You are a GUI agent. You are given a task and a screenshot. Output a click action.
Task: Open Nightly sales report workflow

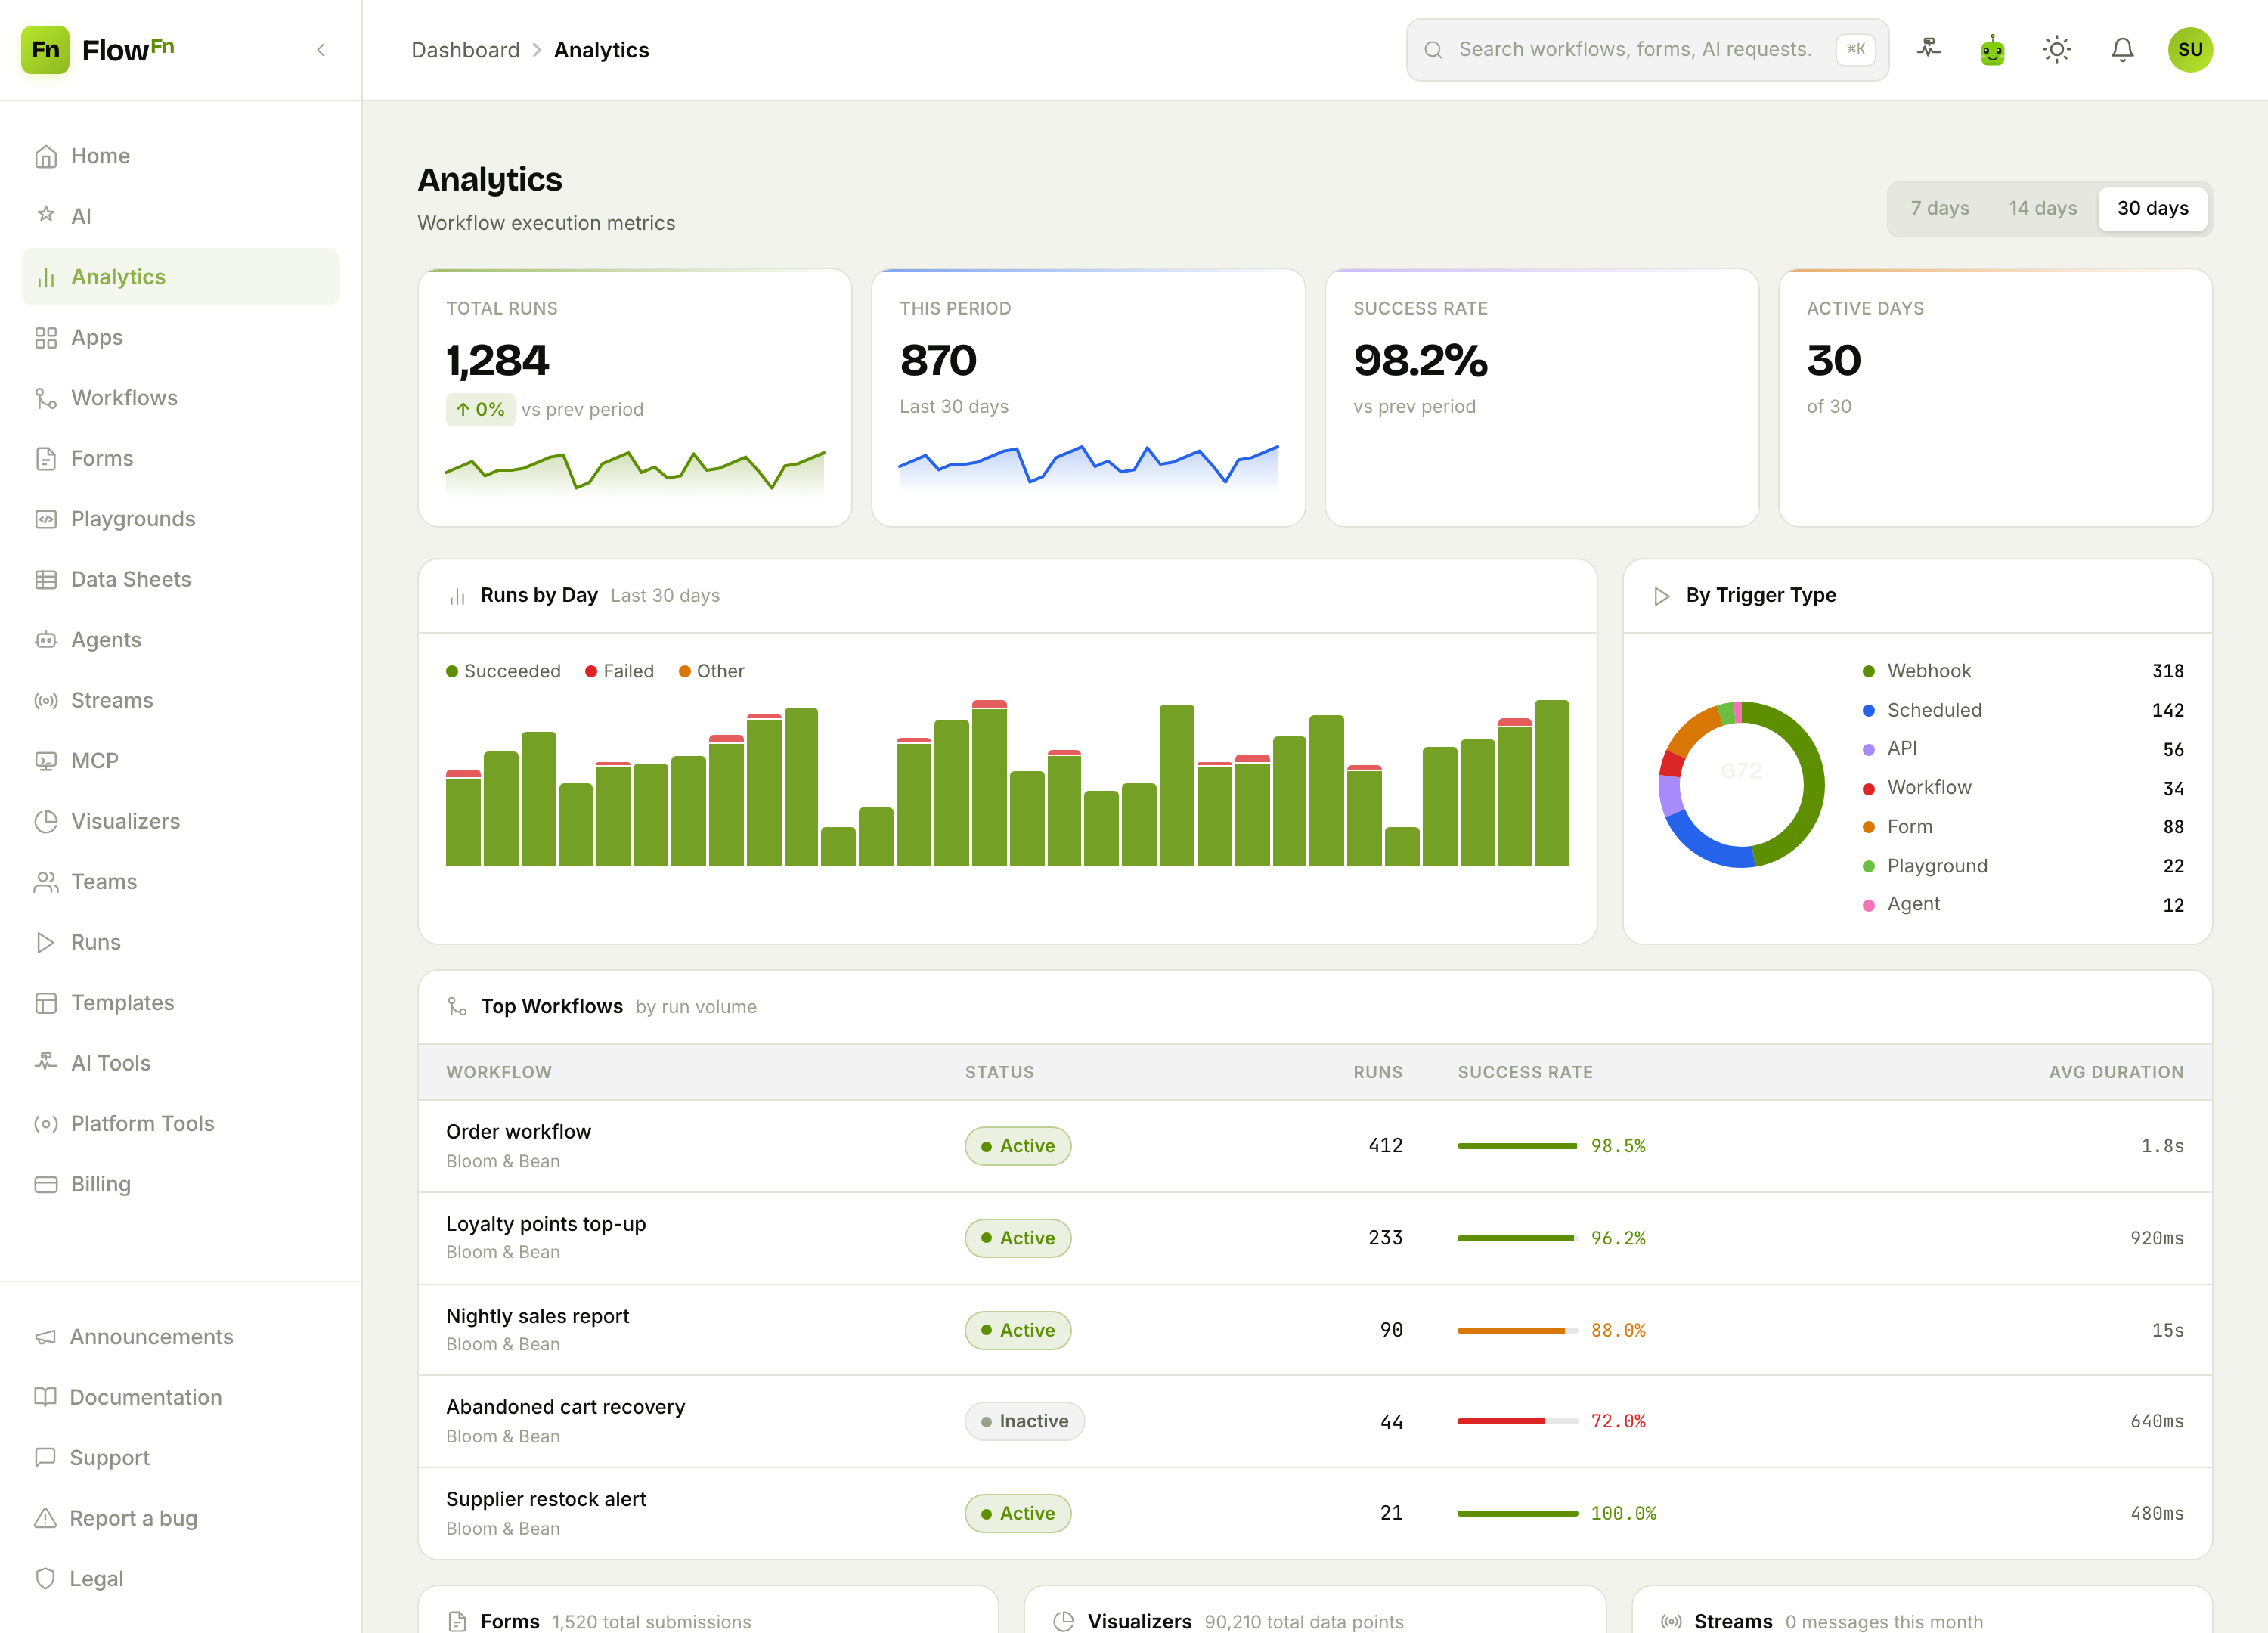pos(1314,1330)
